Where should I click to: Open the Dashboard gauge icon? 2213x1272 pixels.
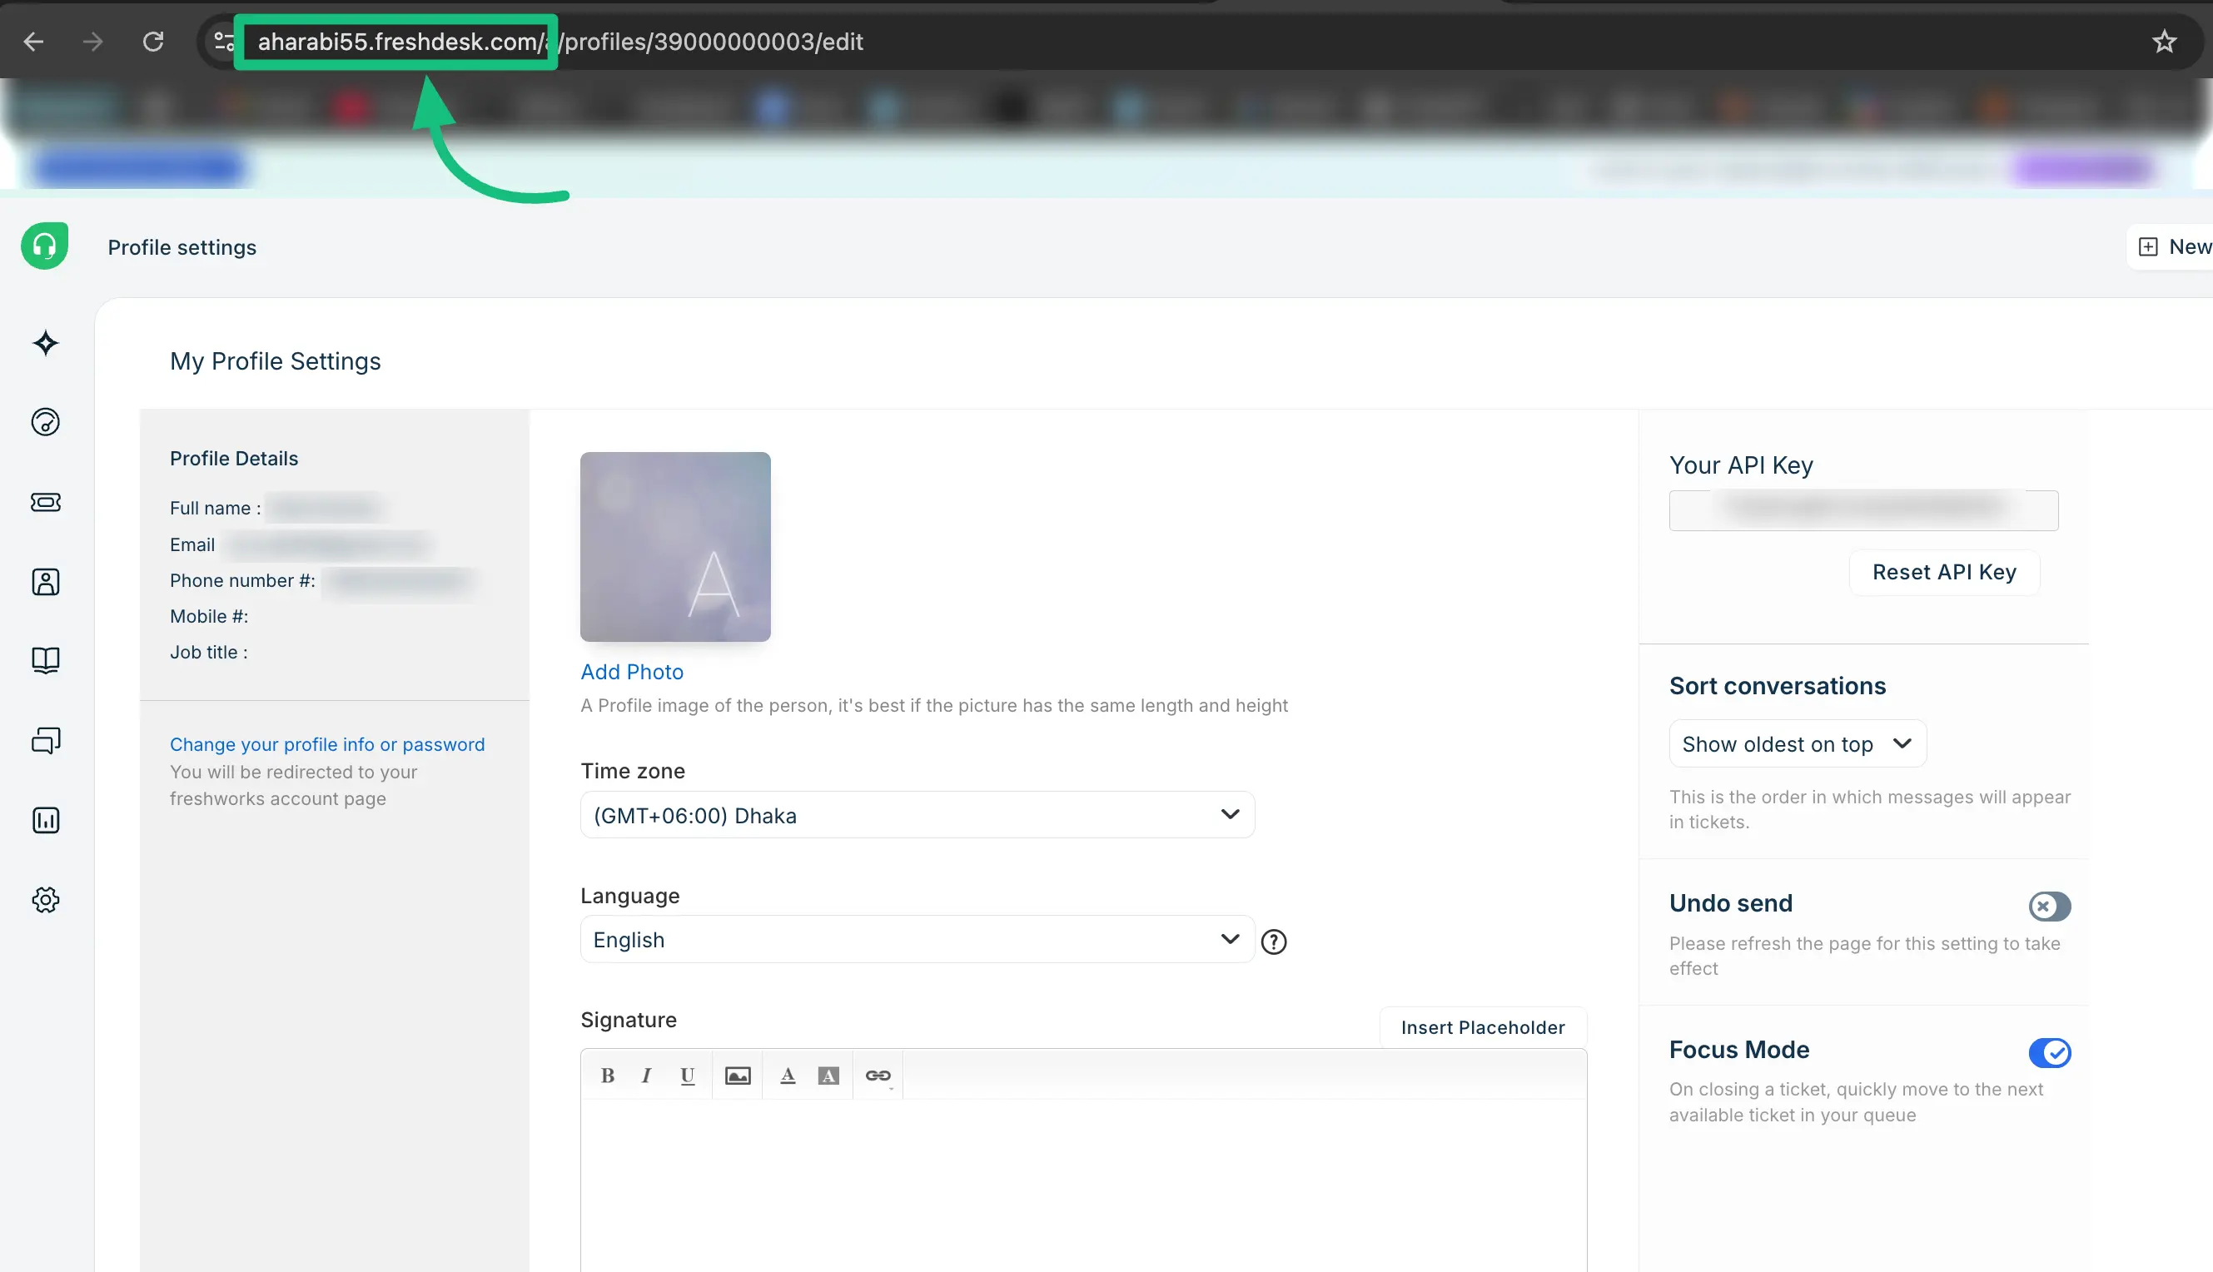coord(45,422)
